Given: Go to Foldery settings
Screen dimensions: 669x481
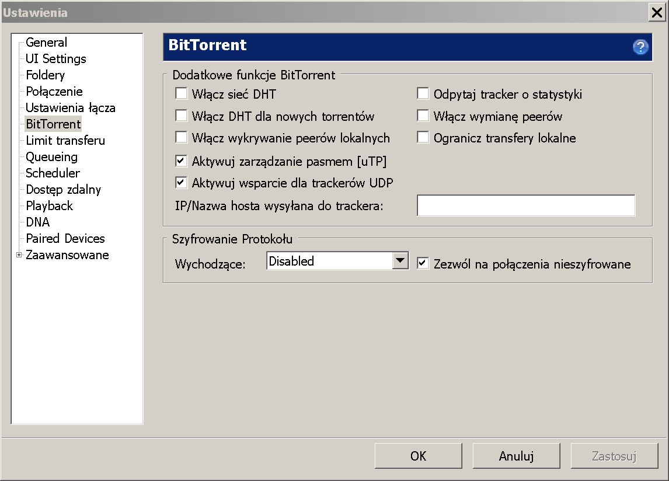Looking at the screenshot, I should point(45,75).
